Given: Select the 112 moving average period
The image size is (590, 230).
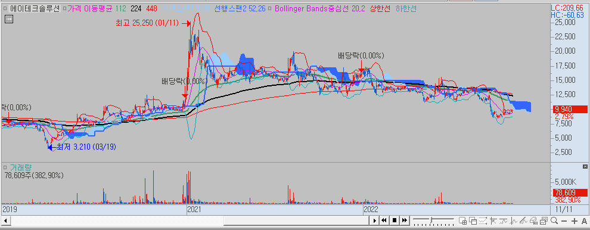Looking at the screenshot, I should point(122,8).
